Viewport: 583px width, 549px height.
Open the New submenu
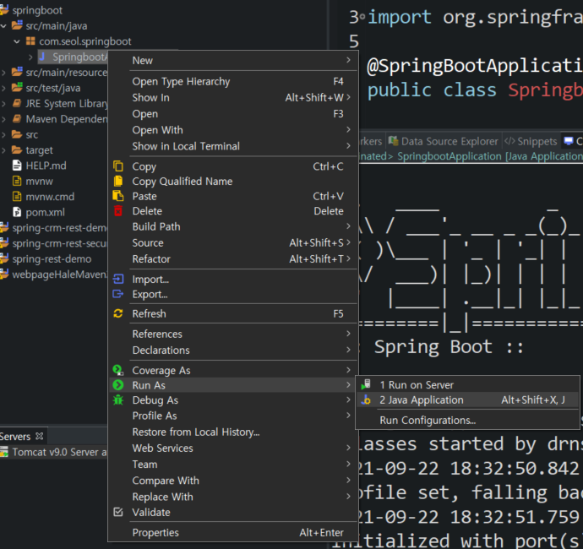click(x=232, y=60)
